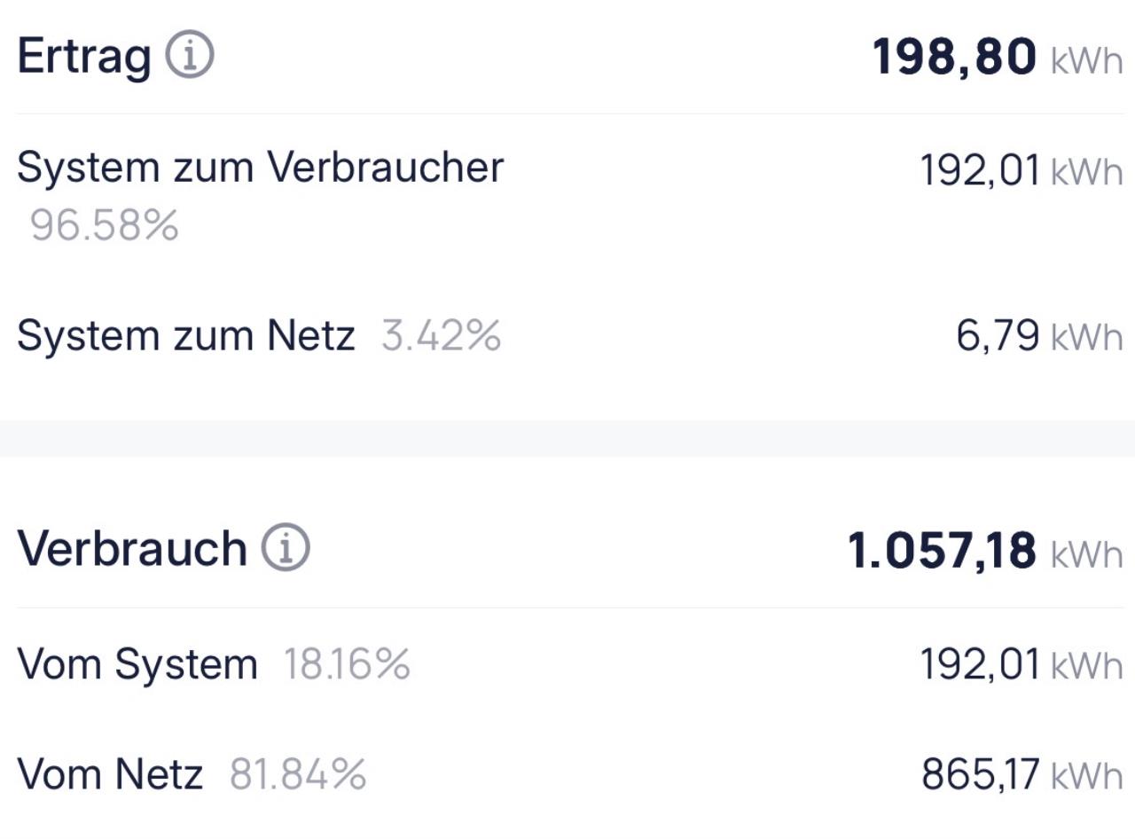Screen dimensions: 1135x839
Task: Click the 3.42% percentage
Action: tap(442, 336)
